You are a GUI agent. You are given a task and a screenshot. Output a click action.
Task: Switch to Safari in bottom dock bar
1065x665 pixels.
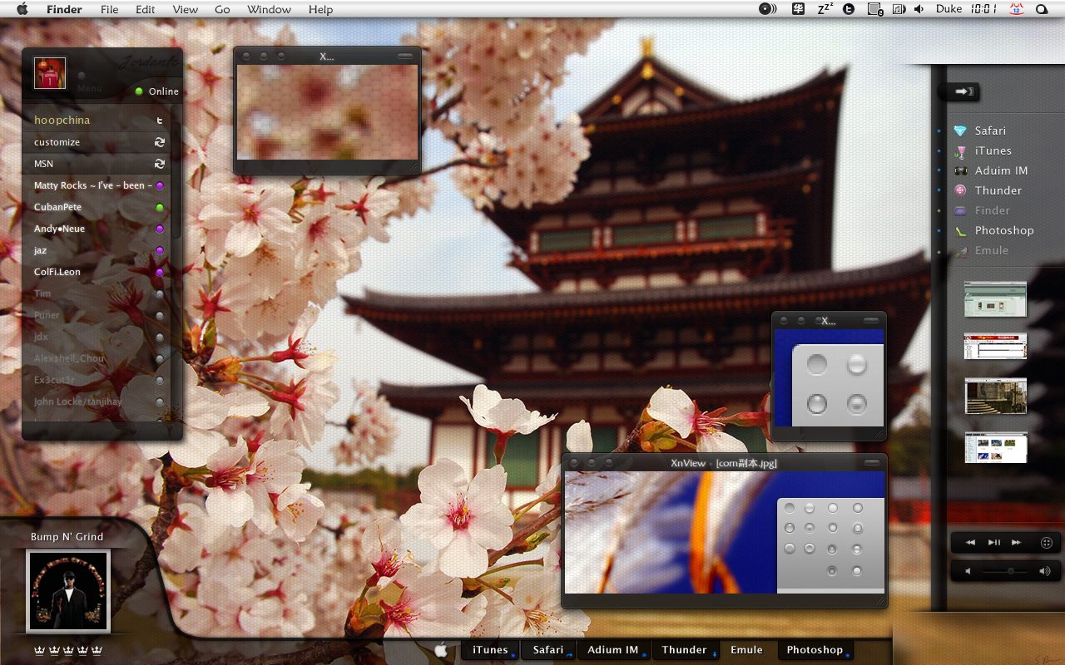click(x=548, y=650)
